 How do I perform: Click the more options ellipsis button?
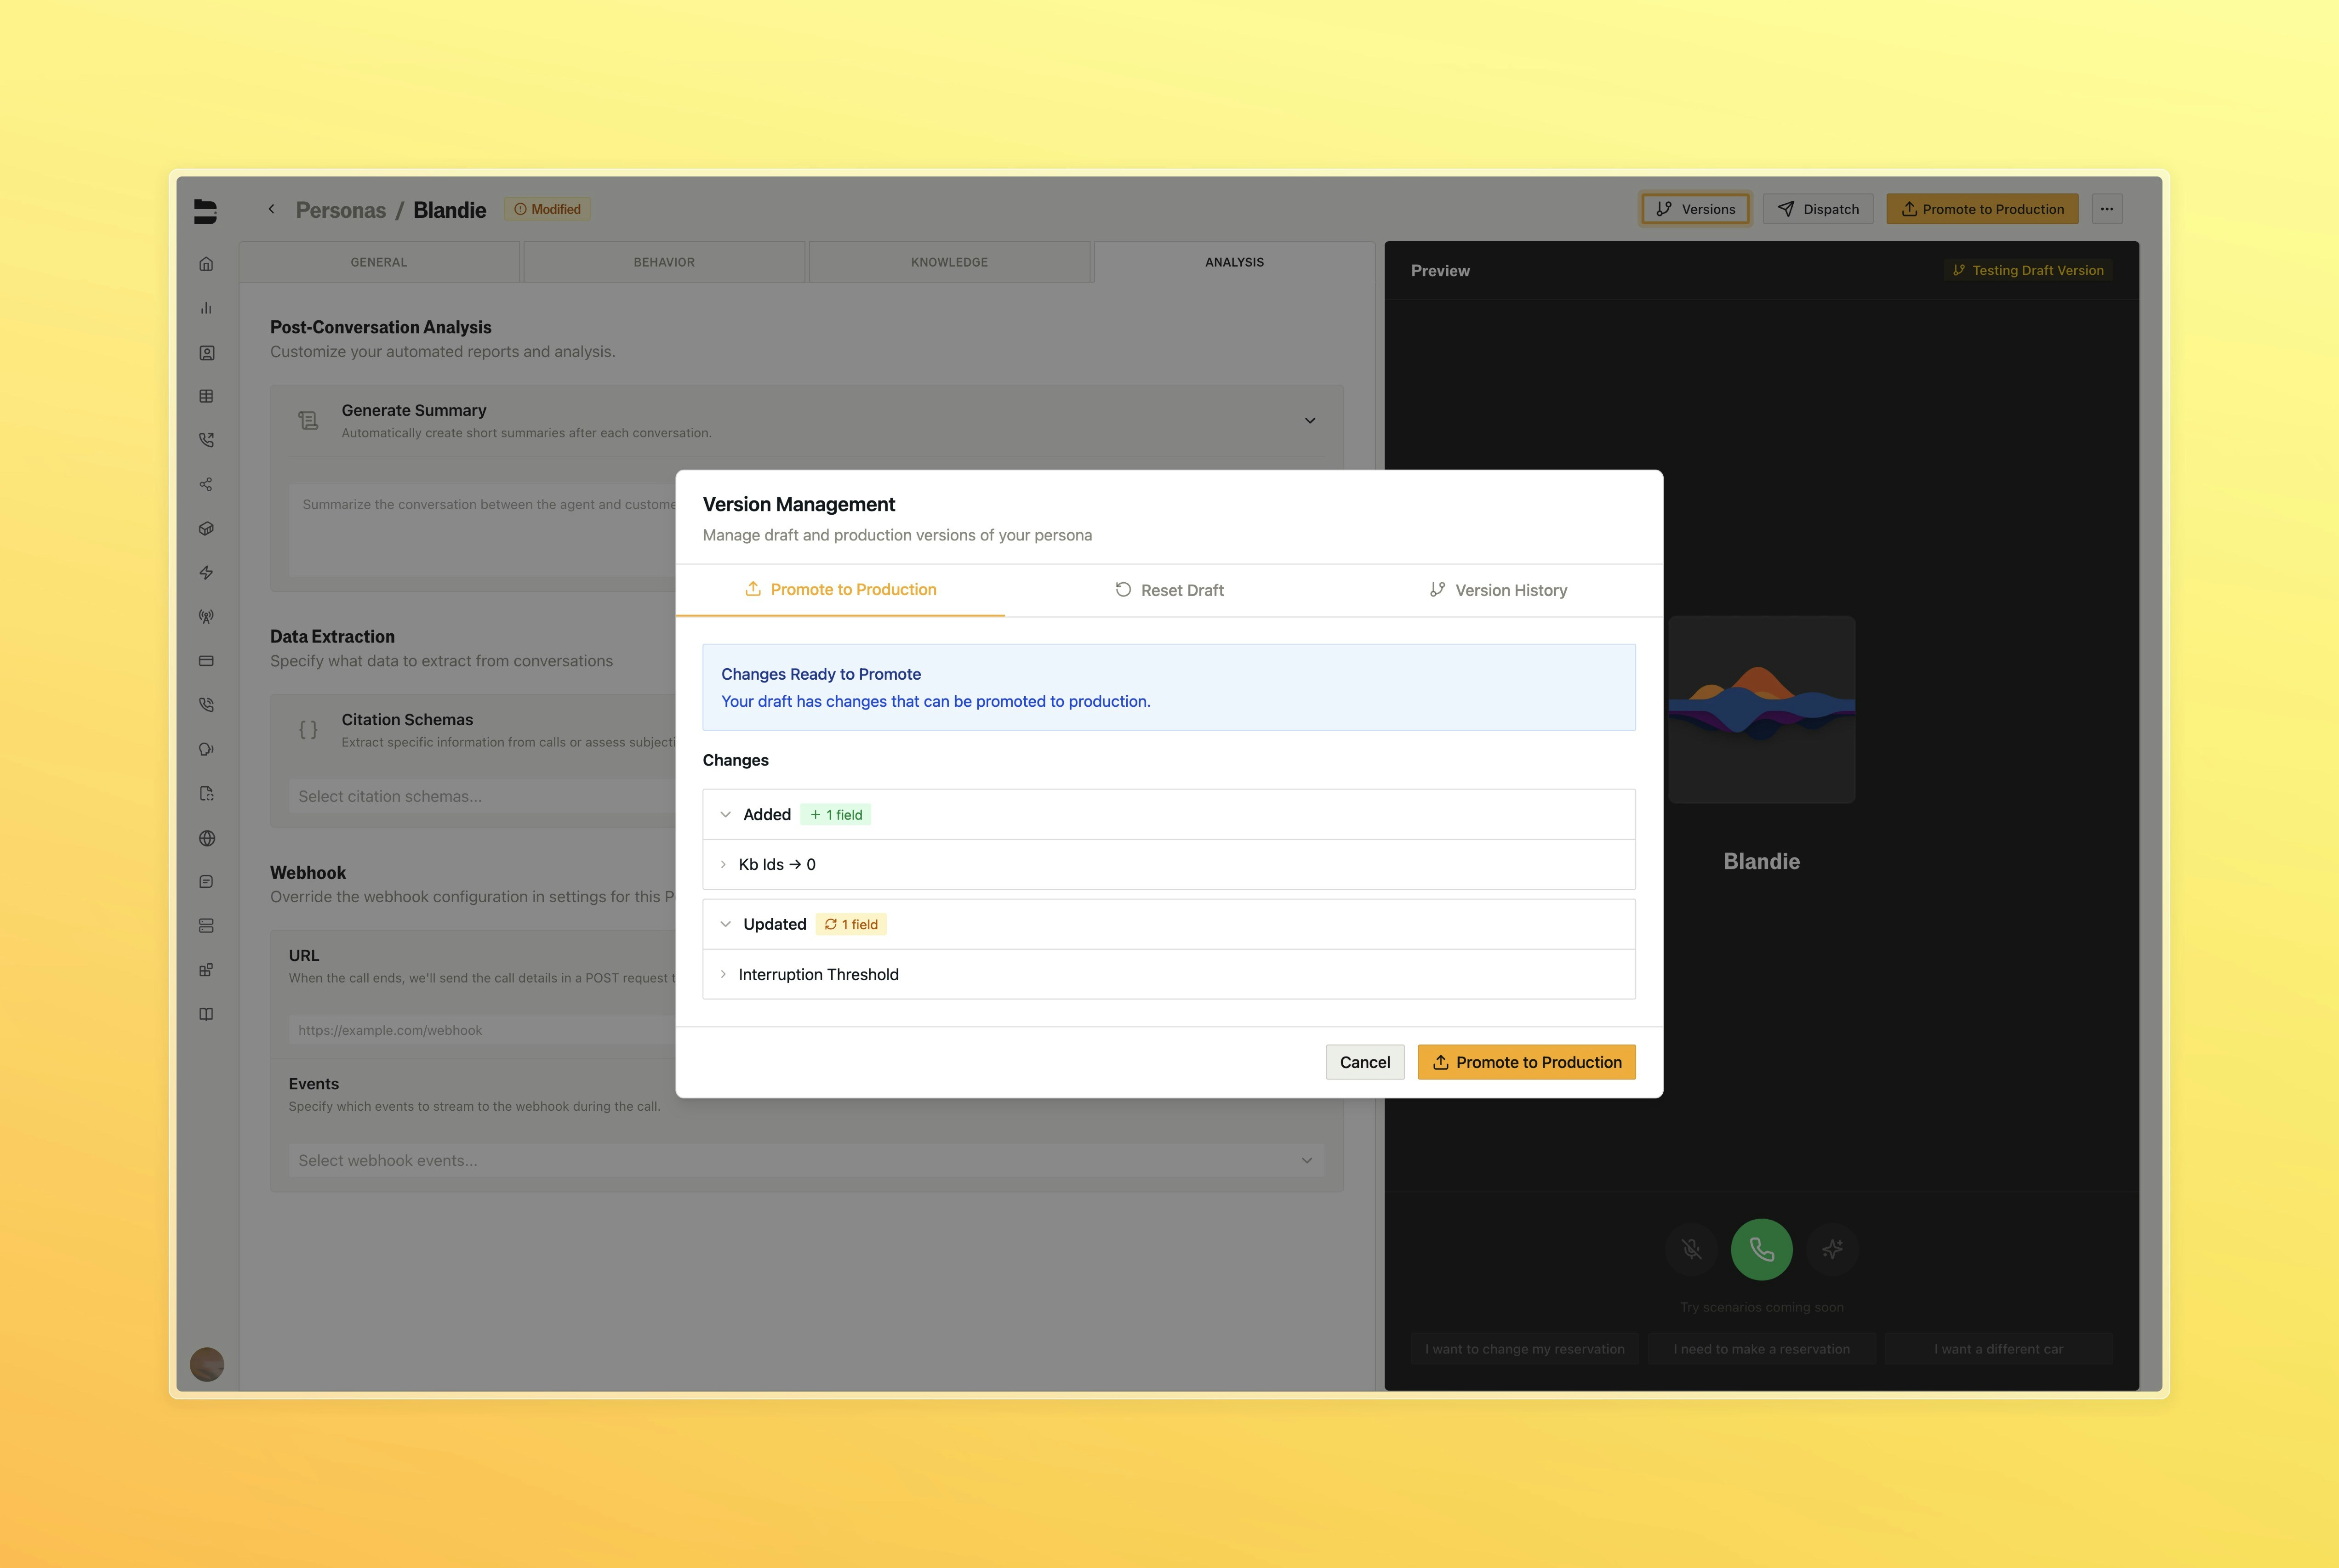tap(2107, 209)
